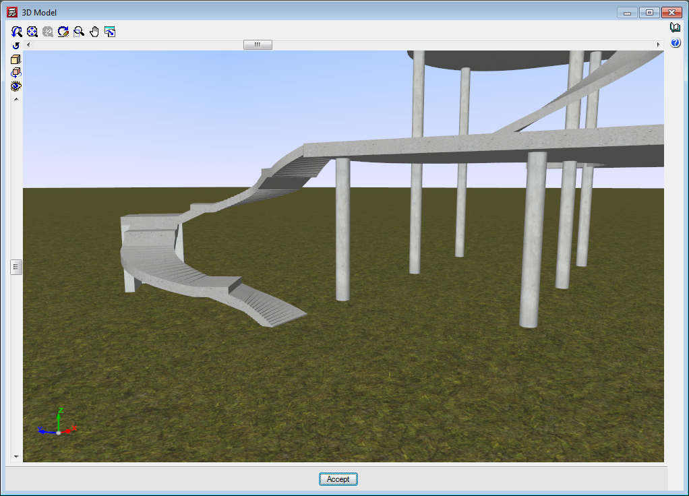Click the horizontal scrollbar left arrow
Screen dimensions: 689x496
28,45
